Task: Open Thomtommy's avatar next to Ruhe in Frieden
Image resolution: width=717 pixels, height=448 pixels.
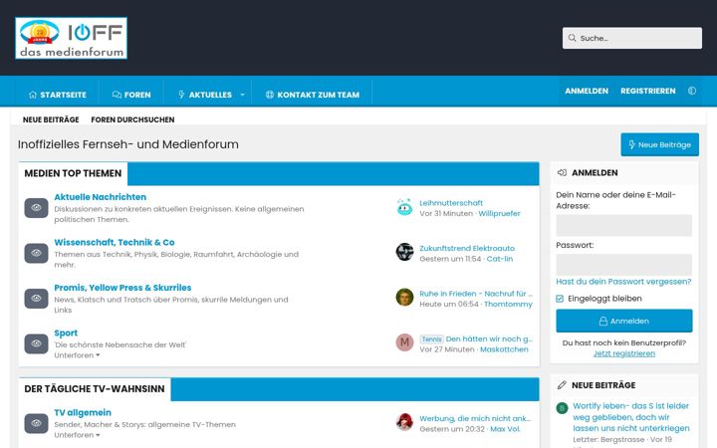Action: [404, 297]
